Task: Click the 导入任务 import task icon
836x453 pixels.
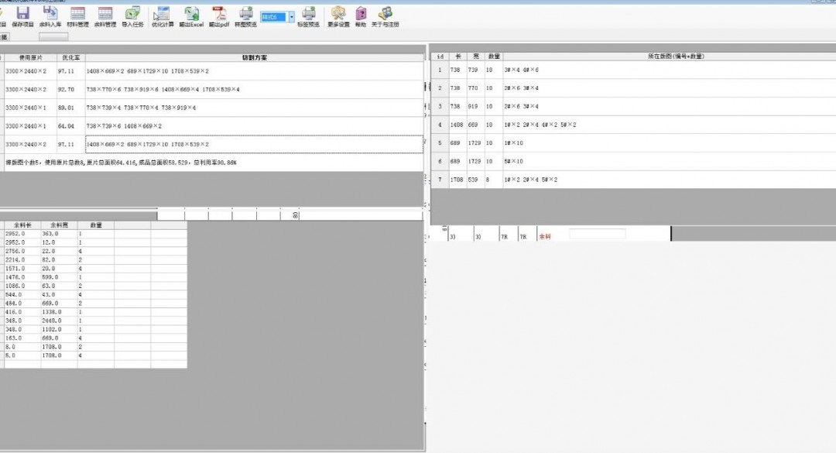Action: (x=132, y=15)
